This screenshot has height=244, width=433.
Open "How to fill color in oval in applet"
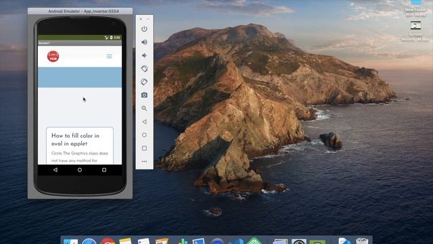(x=75, y=140)
